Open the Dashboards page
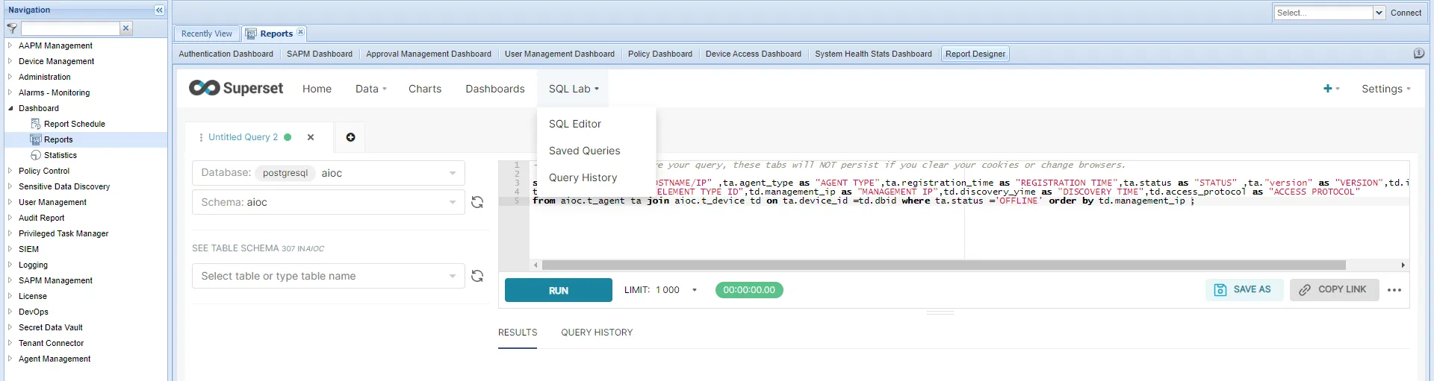 (x=495, y=89)
